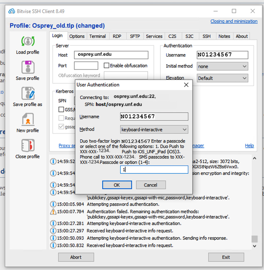Open the Initial method dropdown
The height and width of the screenshot is (270, 264).
[223, 66]
